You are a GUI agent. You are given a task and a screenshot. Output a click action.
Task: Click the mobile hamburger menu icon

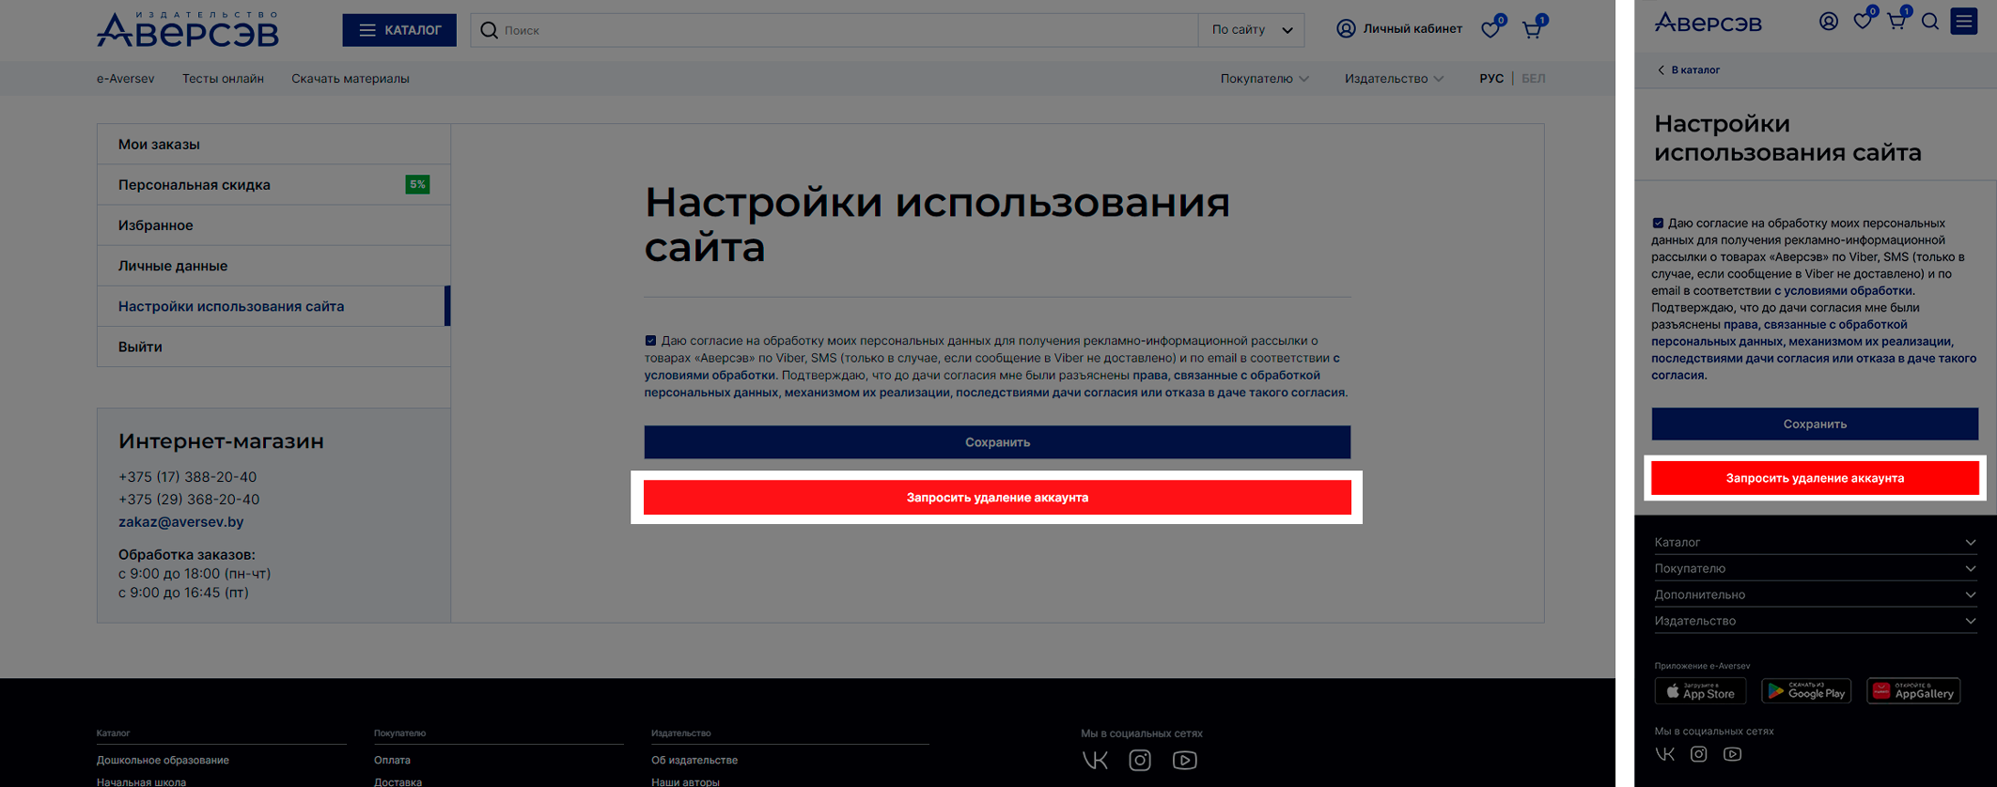(x=1963, y=22)
